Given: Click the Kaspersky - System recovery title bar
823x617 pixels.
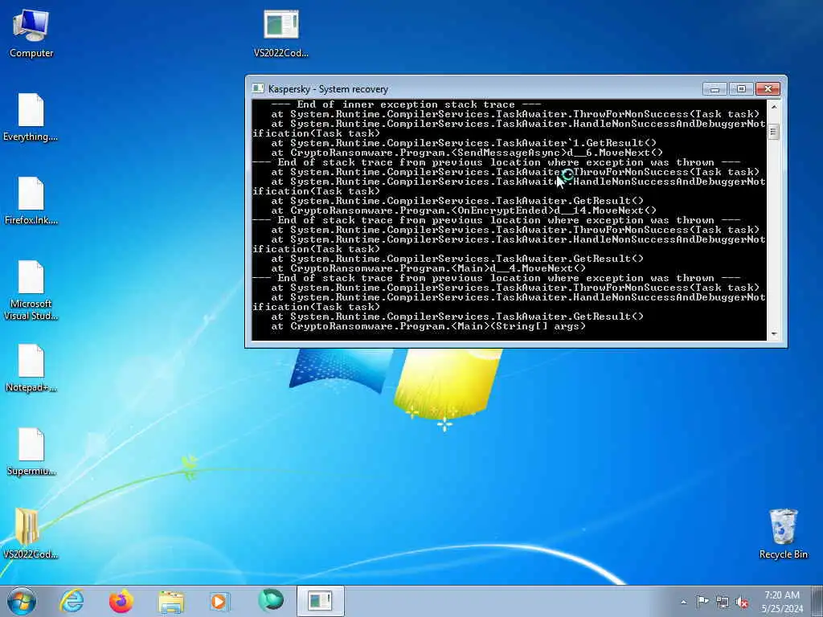Looking at the screenshot, I should click(473, 88).
